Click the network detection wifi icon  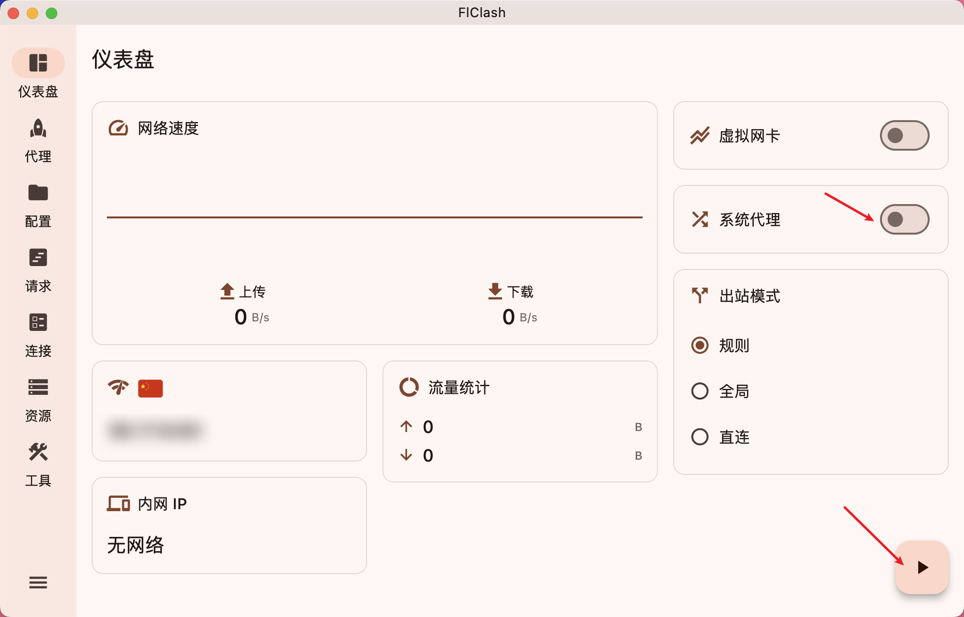tap(118, 387)
